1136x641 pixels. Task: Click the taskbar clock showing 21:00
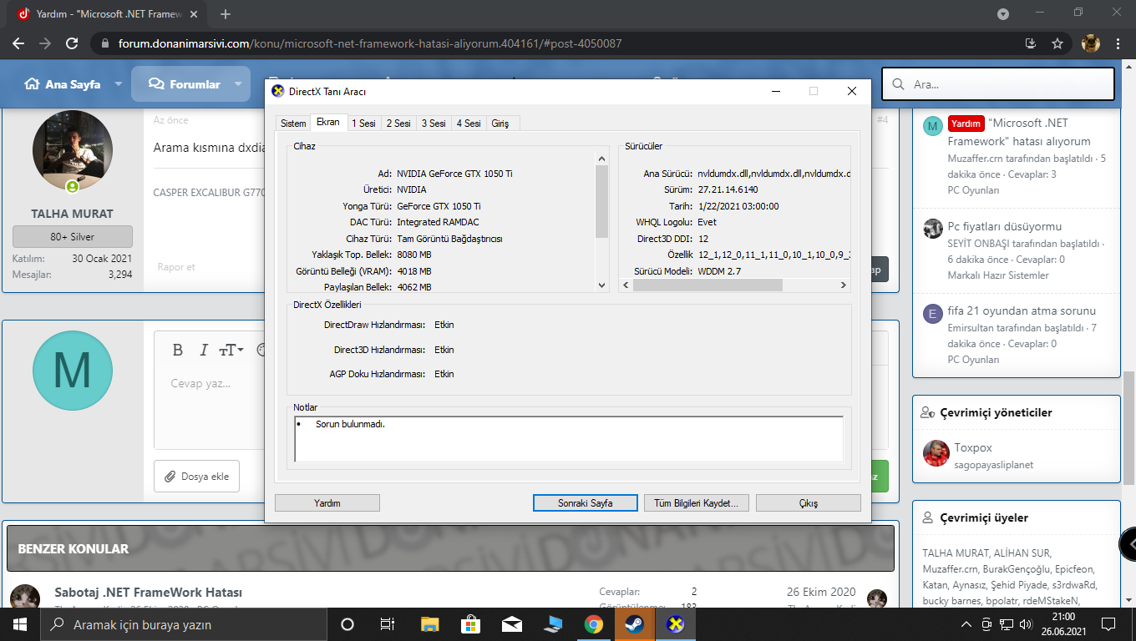1062,624
